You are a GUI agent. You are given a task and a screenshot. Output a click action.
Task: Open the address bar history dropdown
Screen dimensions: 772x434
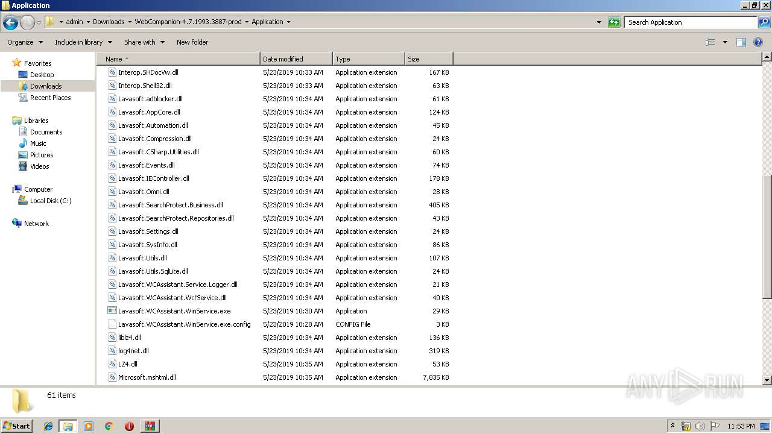click(x=599, y=22)
